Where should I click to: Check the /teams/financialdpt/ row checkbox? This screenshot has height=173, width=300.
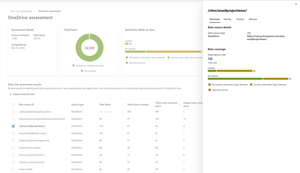click(13, 148)
